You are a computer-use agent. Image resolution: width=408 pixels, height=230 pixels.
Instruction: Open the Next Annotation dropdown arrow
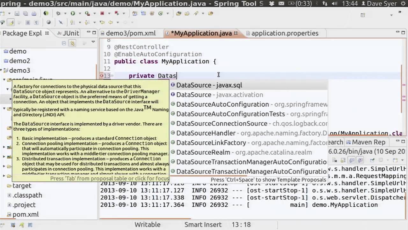[x=80, y=22]
